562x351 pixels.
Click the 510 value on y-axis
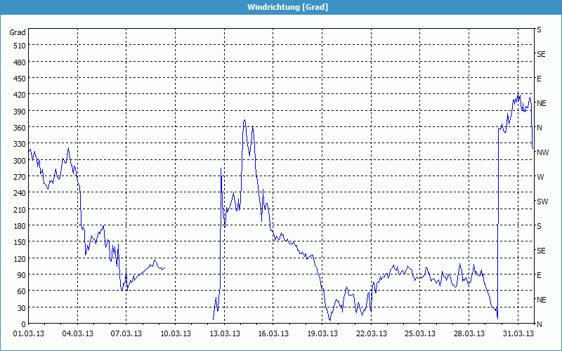(19, 46)
